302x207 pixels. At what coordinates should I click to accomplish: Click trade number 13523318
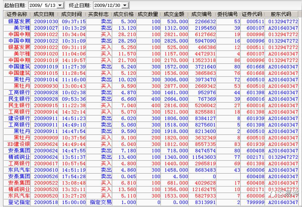[x=204, y=60]
